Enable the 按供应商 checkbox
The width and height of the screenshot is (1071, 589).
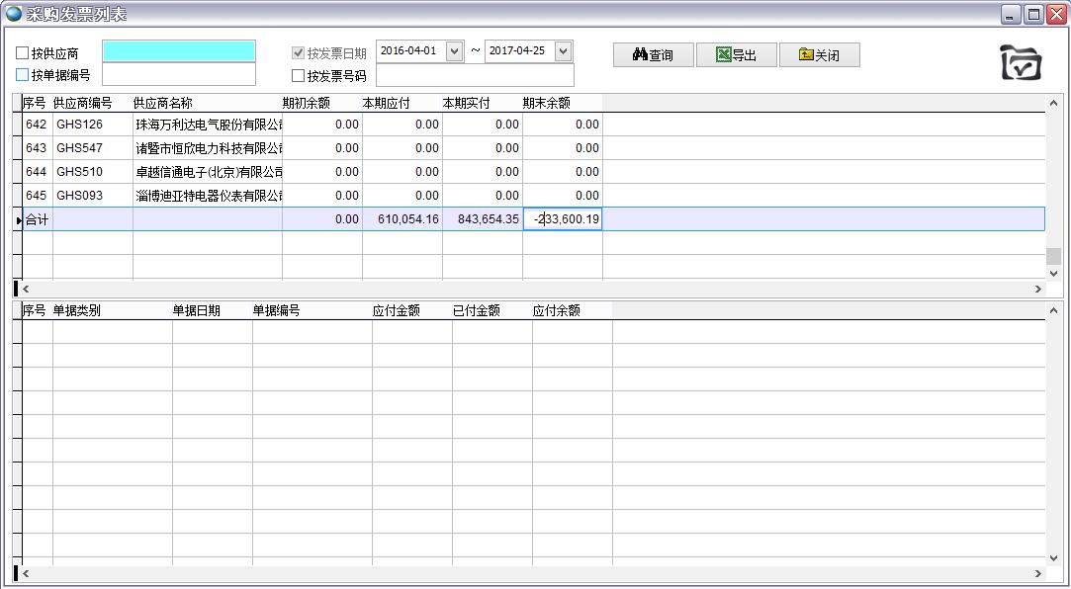(23, 53)
